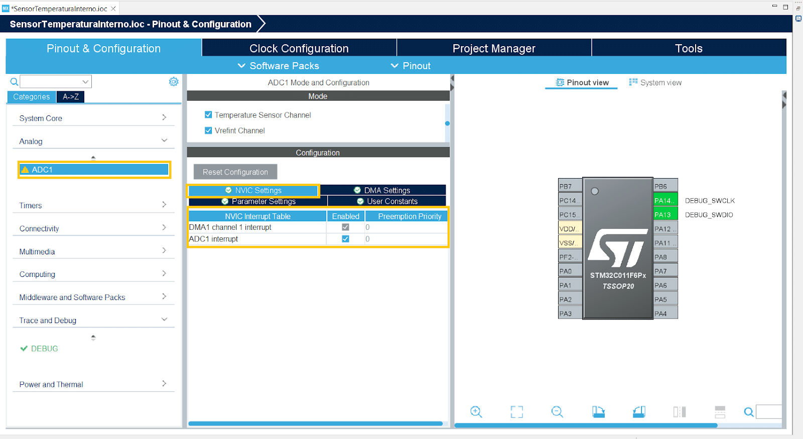Image resolution: width=803 pixels, height=439 pixels.
Task: Zoom out of the pinout view
Action: (x=557, y=412)
